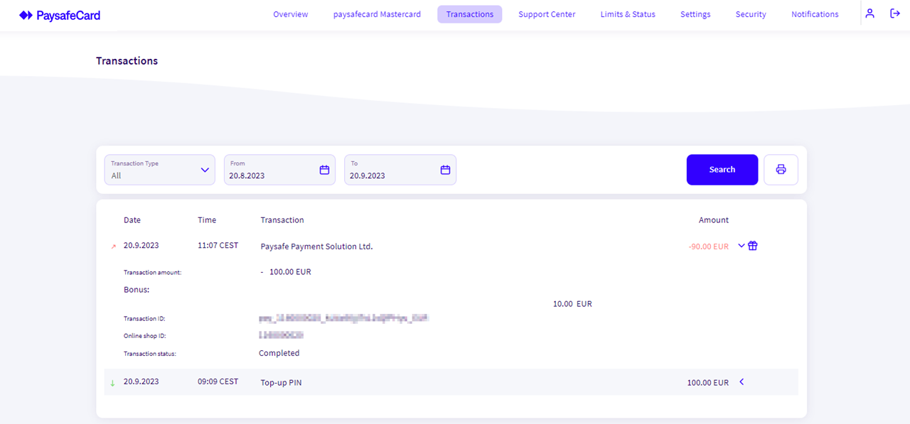Click the Amount column header

[x=714, y=220]
